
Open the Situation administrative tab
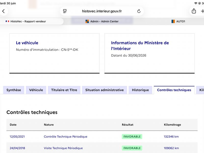[x=105, y=90]
